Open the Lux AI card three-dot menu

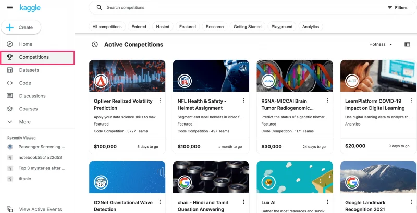pyautogui.click(x=327, y=202)
